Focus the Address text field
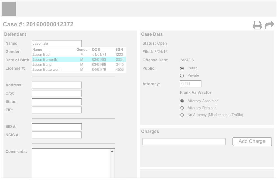 point(57,85)
